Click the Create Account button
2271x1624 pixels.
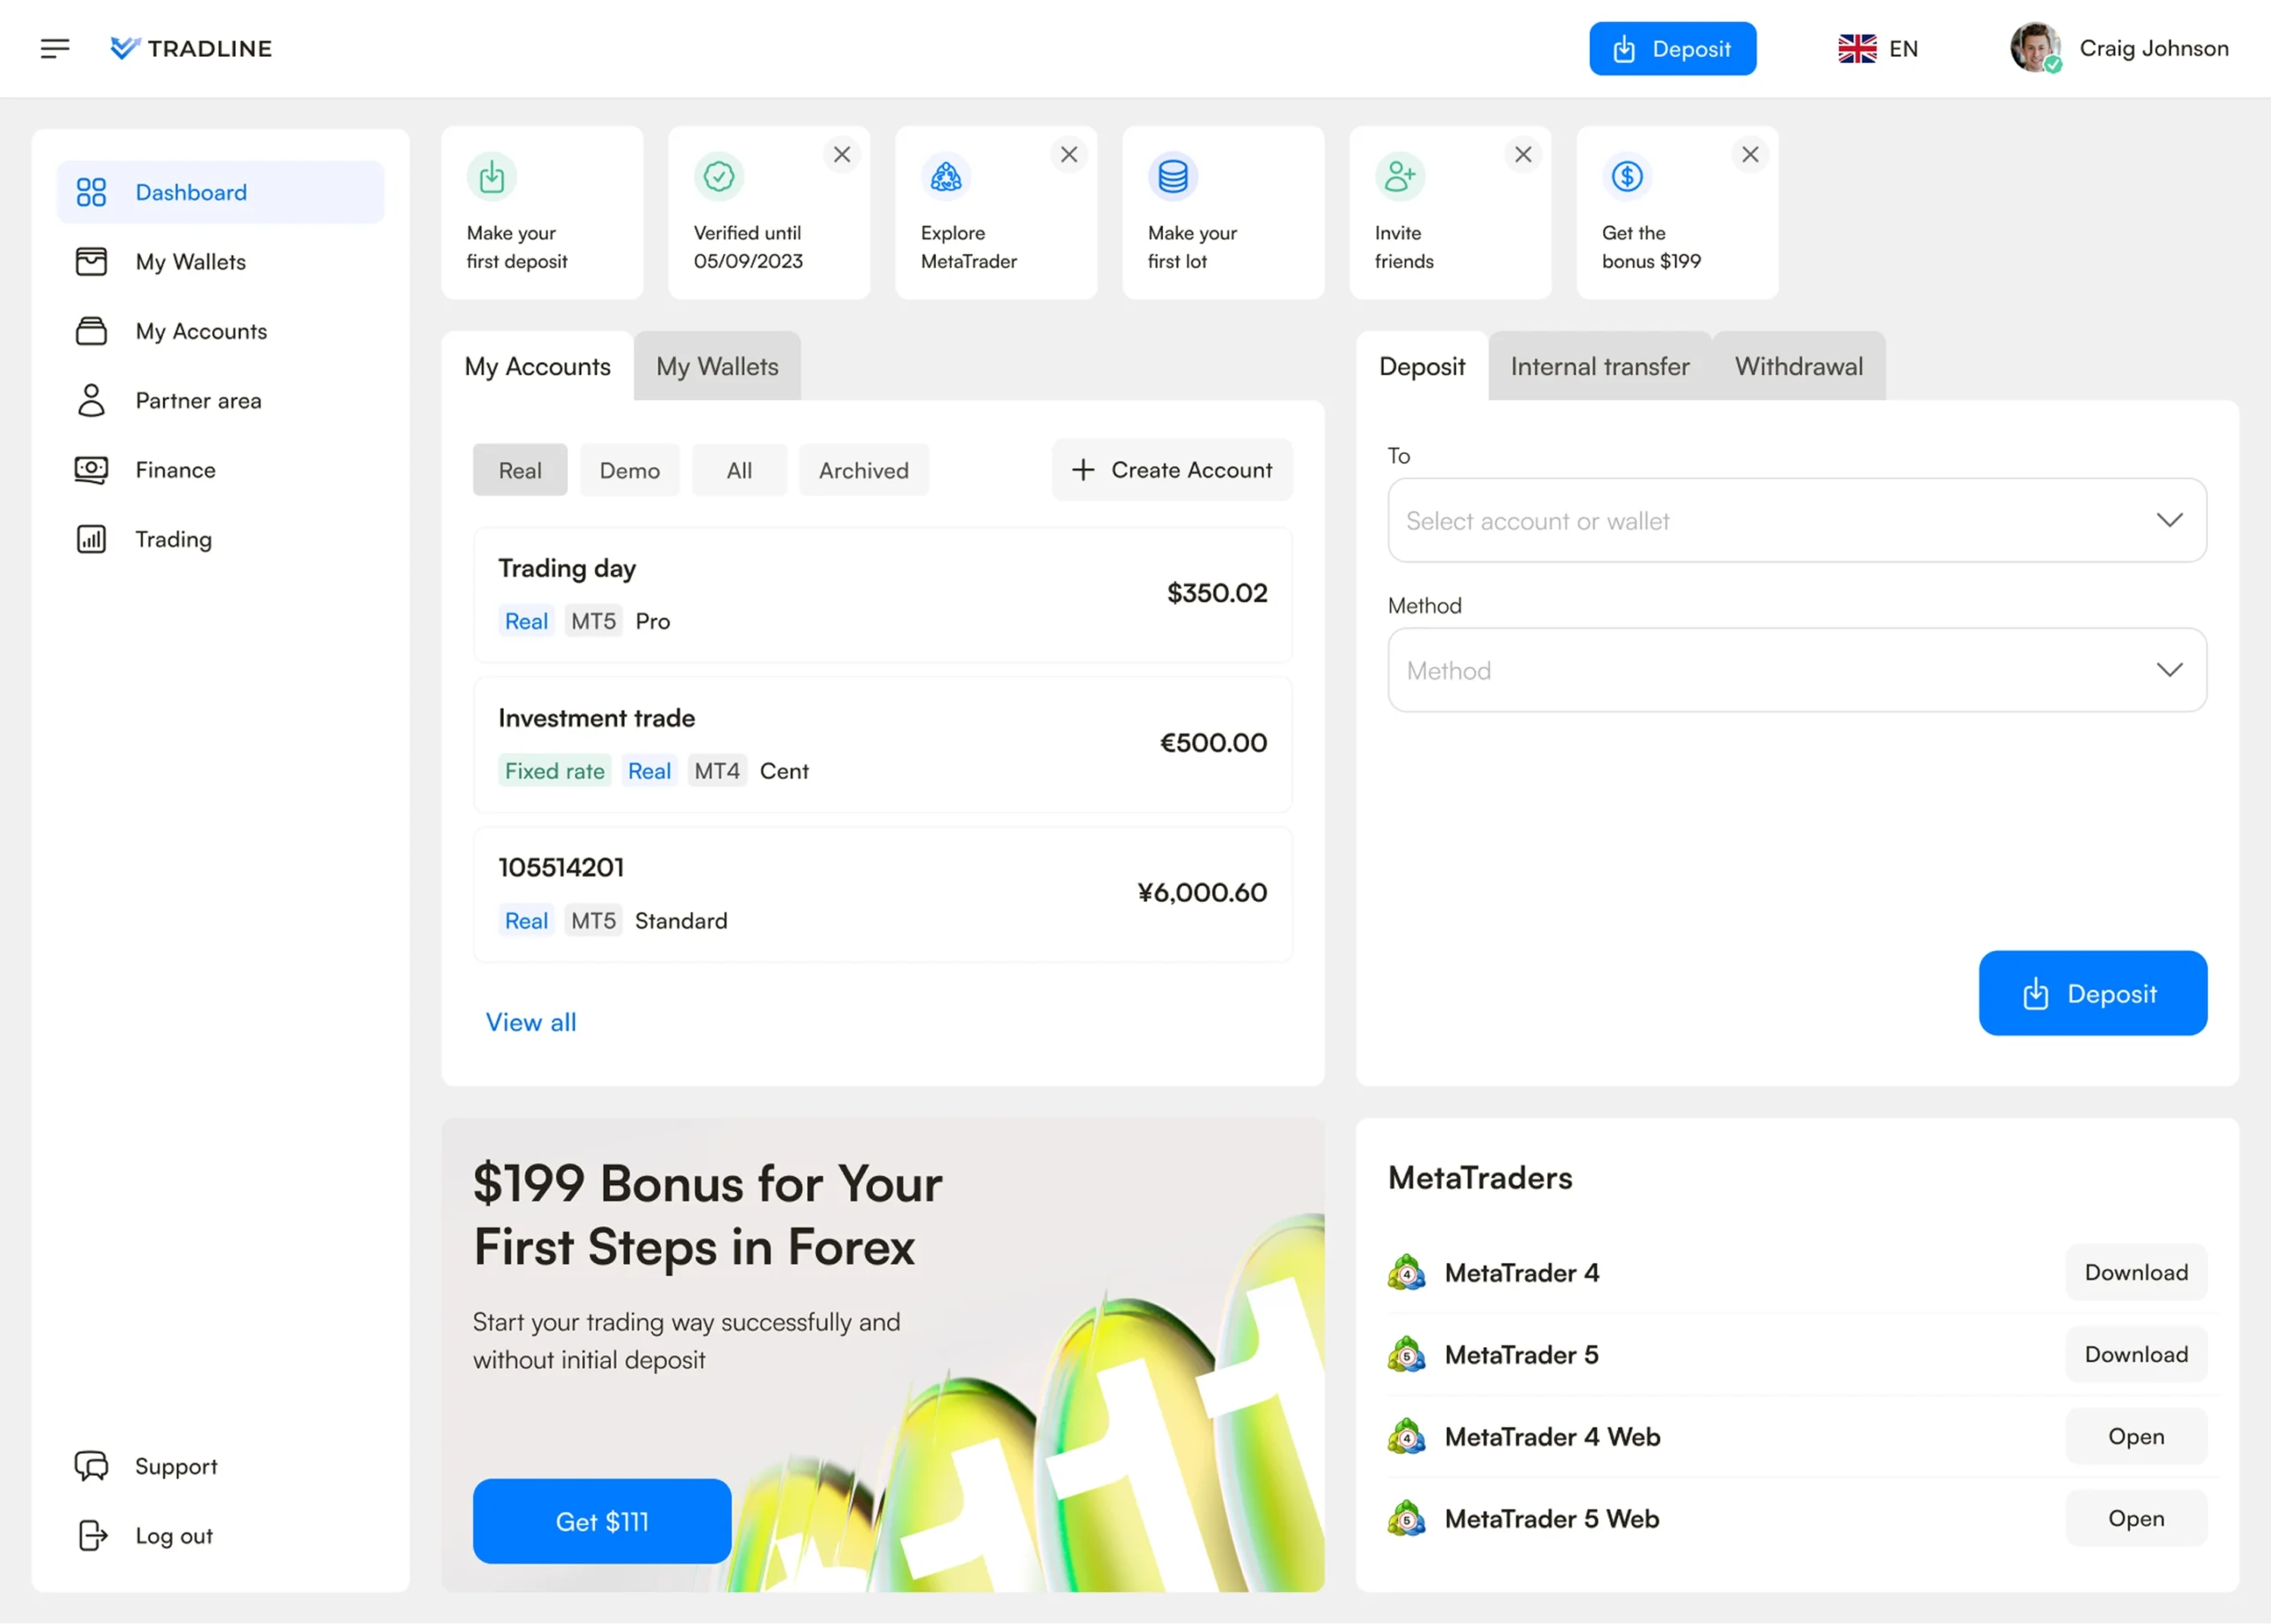click(1172, 470)
